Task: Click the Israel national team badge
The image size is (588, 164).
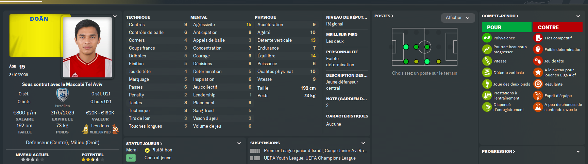Action: point(63,95)
